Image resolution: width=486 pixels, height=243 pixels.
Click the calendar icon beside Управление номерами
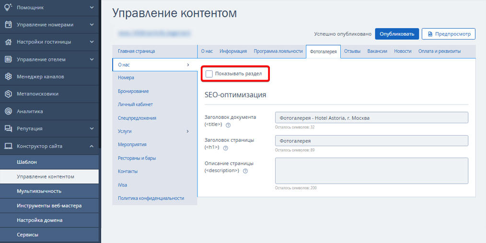coord(9,24)
